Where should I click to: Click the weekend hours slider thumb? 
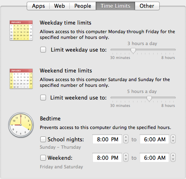tap(149, 99)
